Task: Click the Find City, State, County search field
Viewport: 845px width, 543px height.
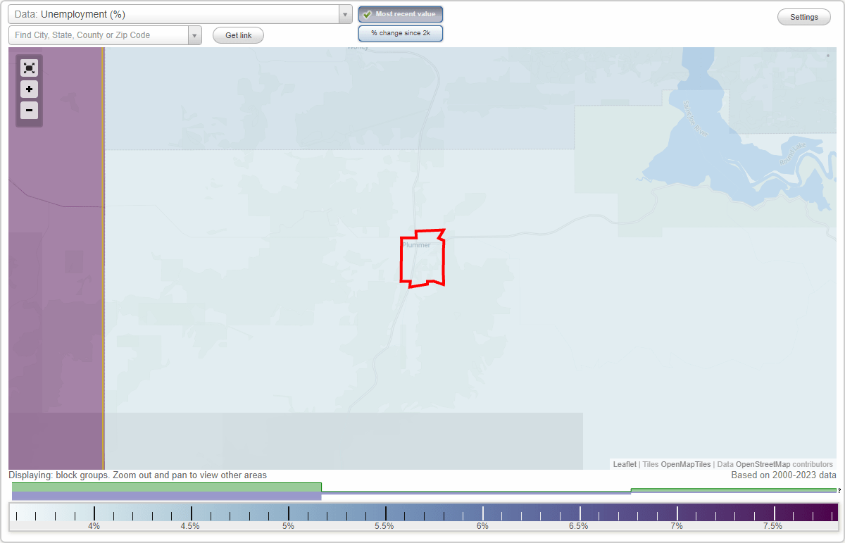Action: click(x=99, y=35)
